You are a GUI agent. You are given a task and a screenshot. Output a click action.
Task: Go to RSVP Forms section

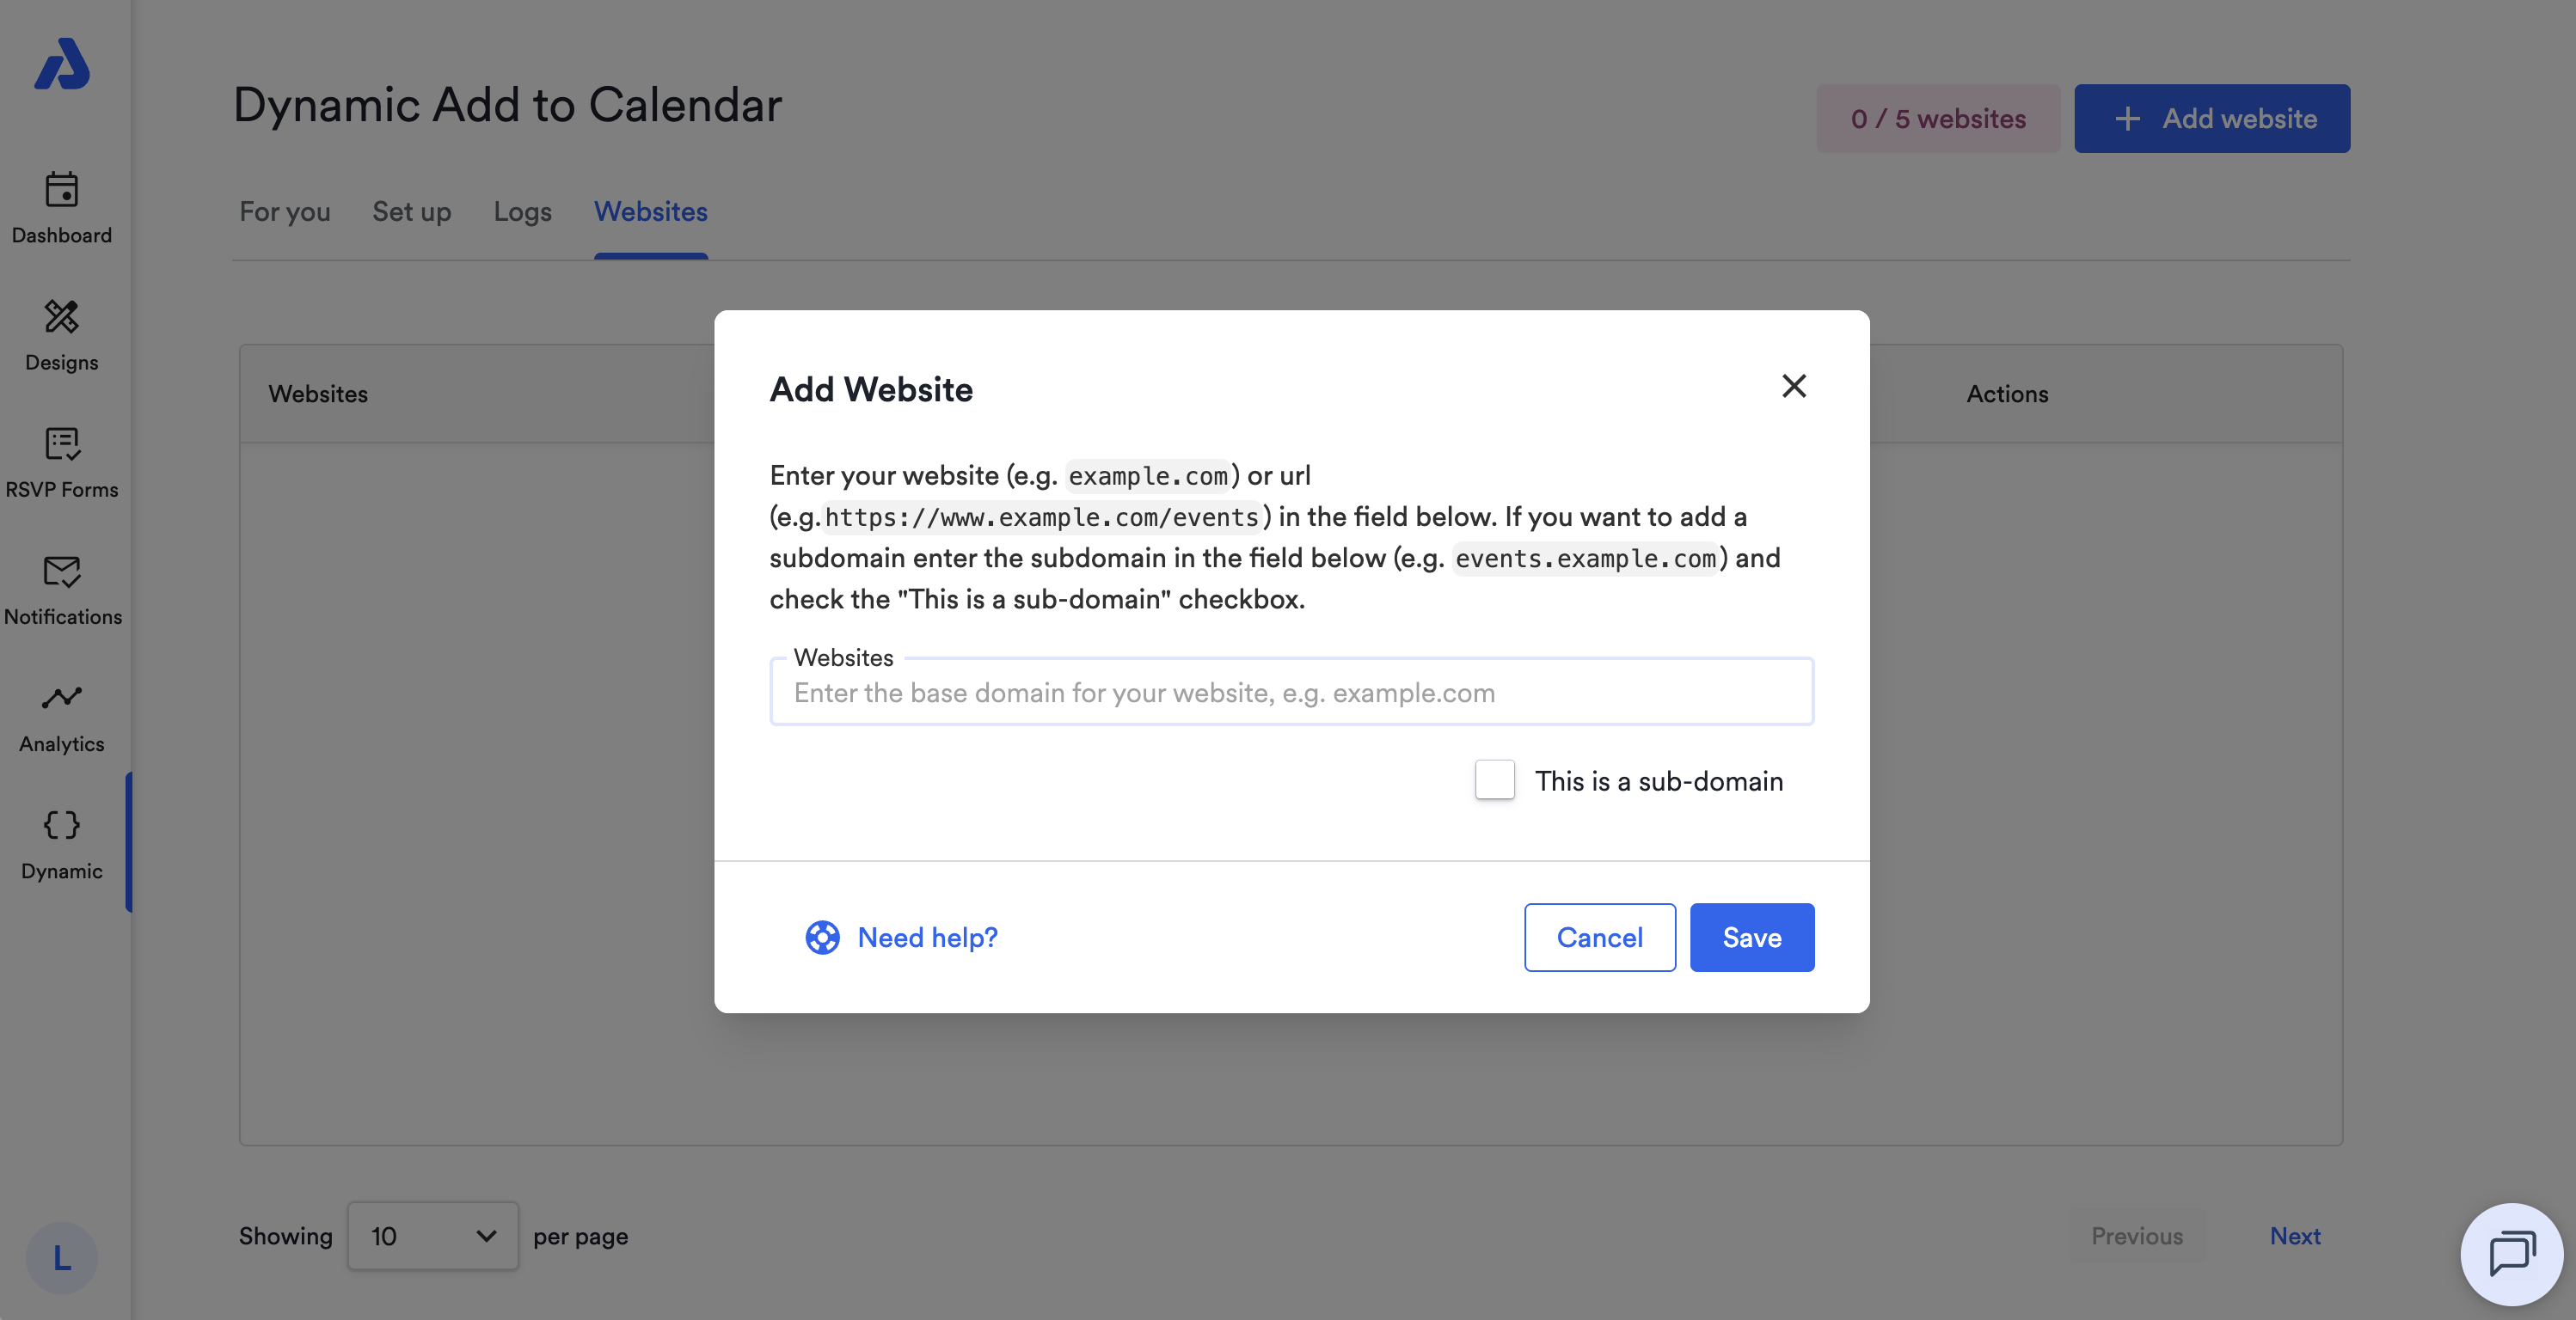[61, 462]
